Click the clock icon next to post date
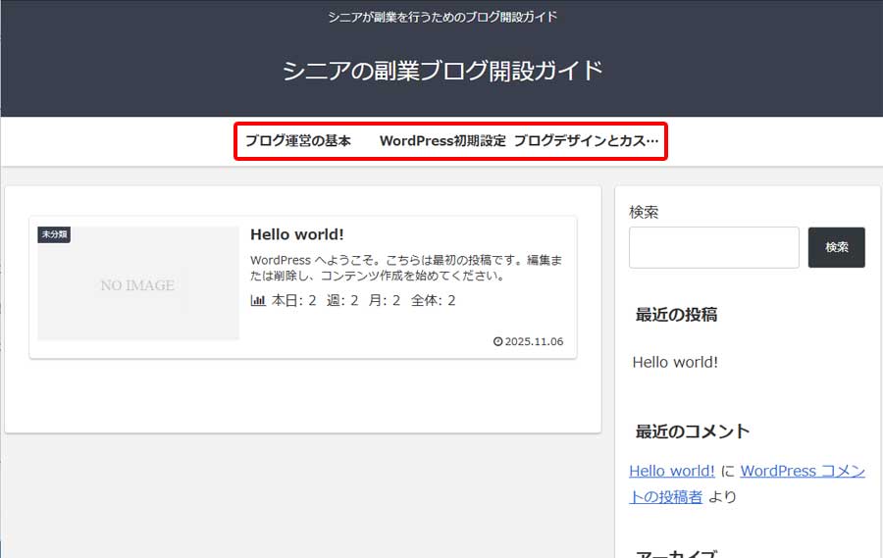 tap(497, 342)
